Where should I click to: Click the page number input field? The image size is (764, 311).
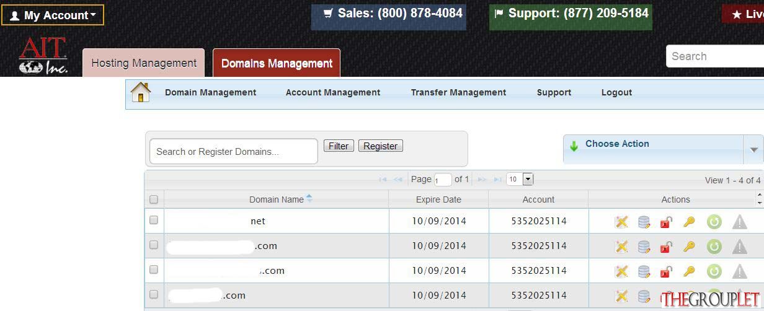pyautogui.click(x=443, y=180)
